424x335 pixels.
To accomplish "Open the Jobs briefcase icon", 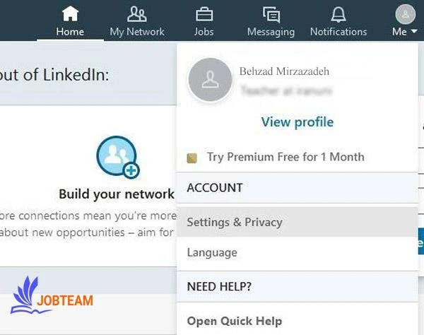I will [x=204, y=14].
